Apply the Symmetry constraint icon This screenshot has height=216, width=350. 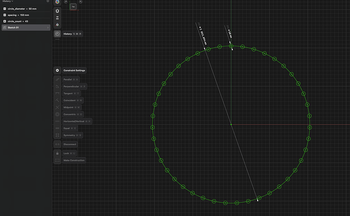[57, 135]
